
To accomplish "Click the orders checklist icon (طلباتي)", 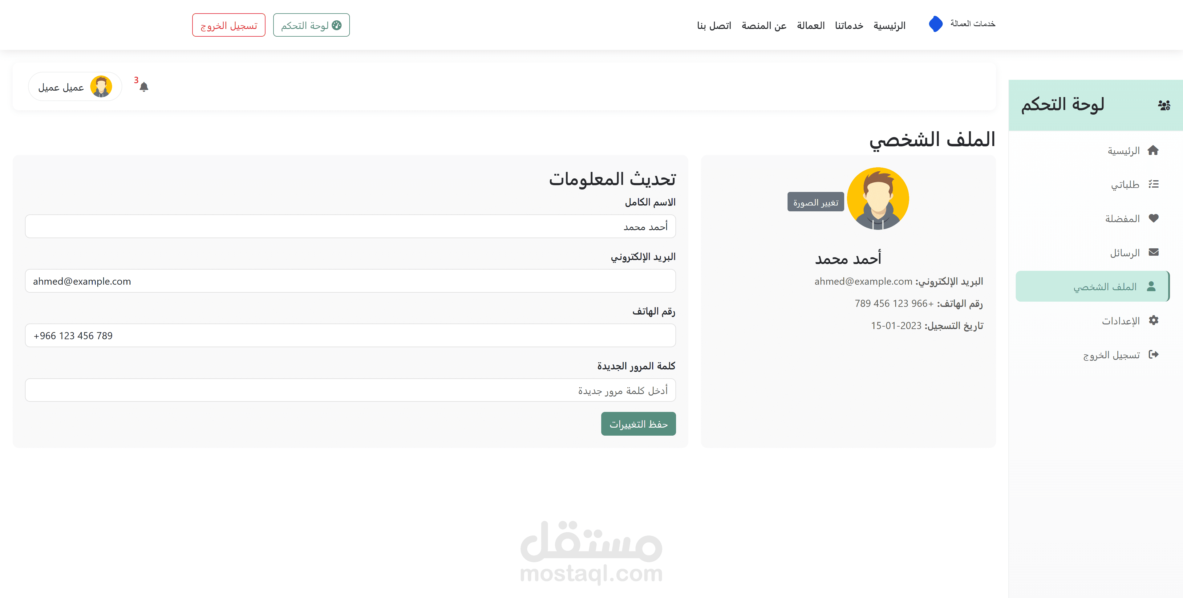I will [1153, 184].
